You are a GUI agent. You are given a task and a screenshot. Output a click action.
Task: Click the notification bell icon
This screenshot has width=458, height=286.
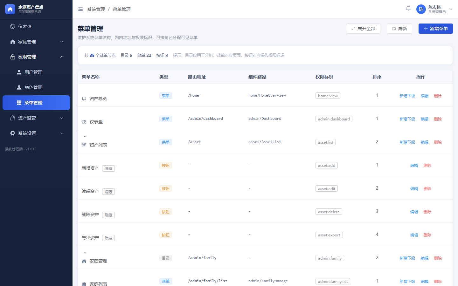tap(408, 9)
